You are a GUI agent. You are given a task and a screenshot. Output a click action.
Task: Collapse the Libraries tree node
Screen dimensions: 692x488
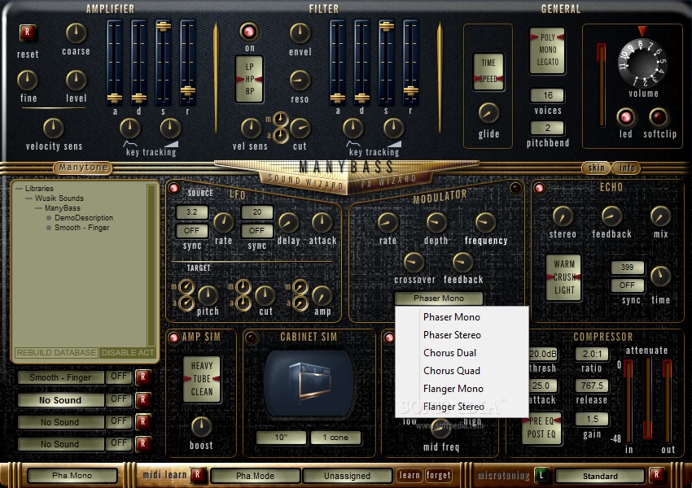coord(19,188)
